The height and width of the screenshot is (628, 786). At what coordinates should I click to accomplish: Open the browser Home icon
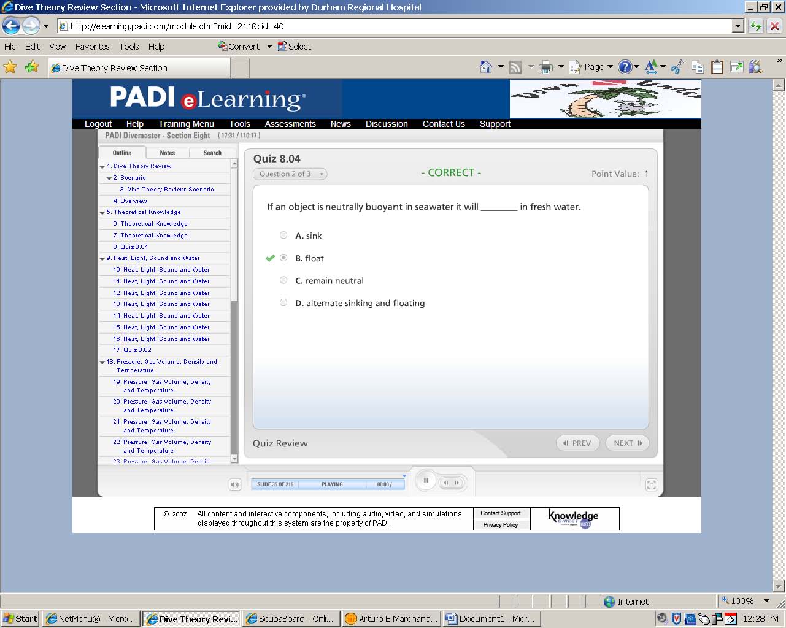click(x=486, y=67)
